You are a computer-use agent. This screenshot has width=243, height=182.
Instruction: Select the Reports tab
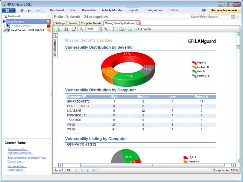pos(134,10)
